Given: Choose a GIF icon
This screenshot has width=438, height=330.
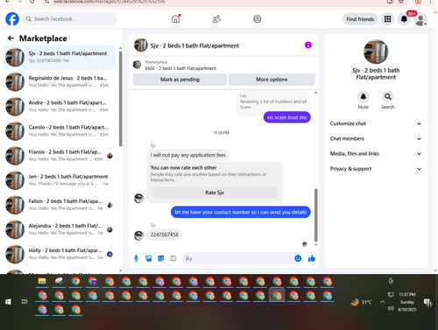Looking at the screenshot, I should click(x=173, y=258).
